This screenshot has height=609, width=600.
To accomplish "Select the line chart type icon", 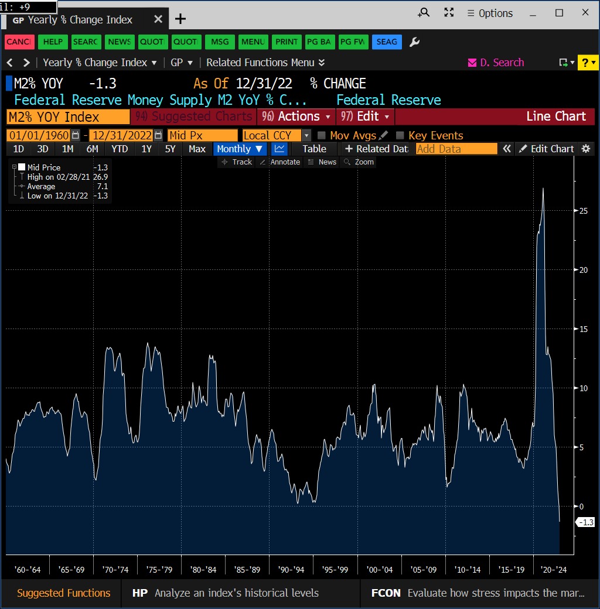I will tap(279, 149).
